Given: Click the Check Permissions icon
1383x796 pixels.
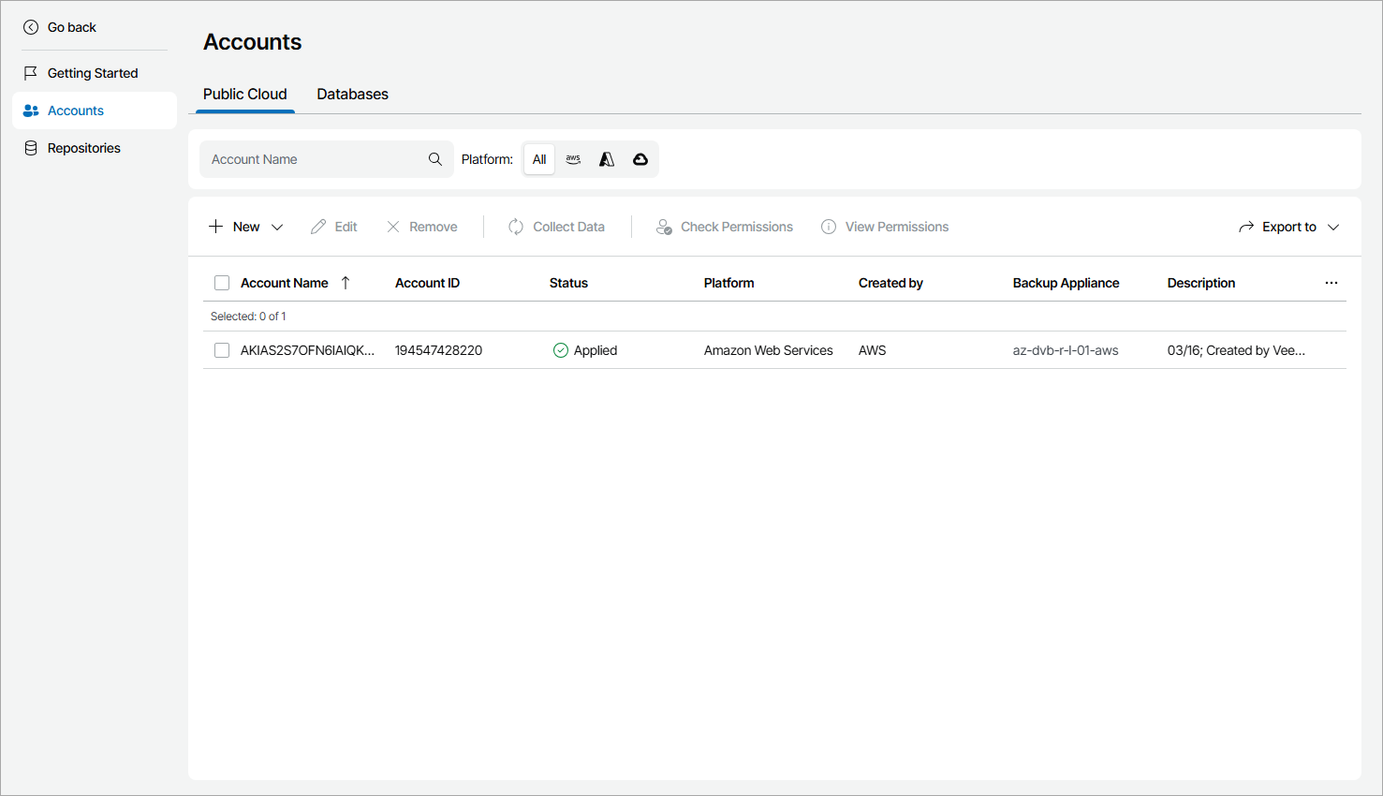Looking at the screenshot, I should click(x=664, y=227).
